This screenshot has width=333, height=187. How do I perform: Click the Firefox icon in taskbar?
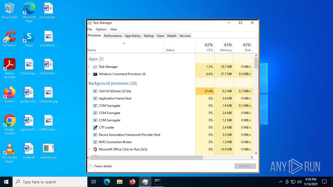click(132, 182)
